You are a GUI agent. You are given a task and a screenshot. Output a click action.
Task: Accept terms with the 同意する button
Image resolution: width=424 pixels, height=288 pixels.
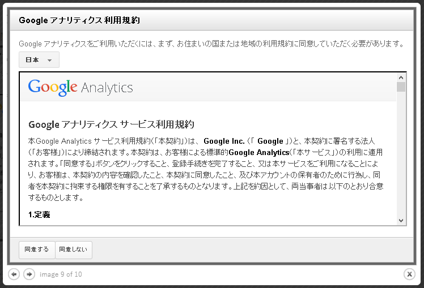(37, 250)
